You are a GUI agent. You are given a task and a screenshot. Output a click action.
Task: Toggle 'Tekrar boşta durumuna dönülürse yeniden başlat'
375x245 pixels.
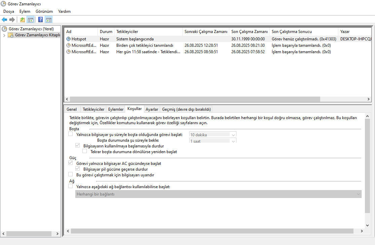85,151
